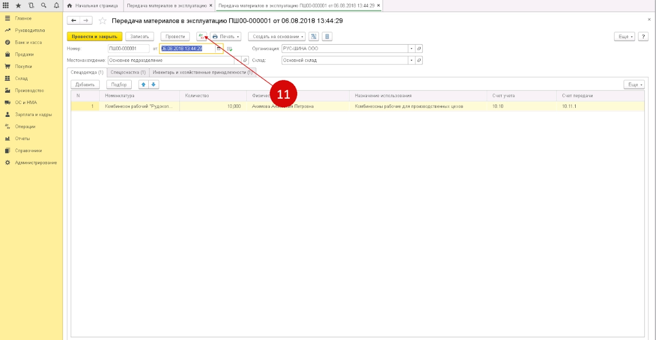Add this document to favorites with the star

pyautogui.click(x=102, y=20)
